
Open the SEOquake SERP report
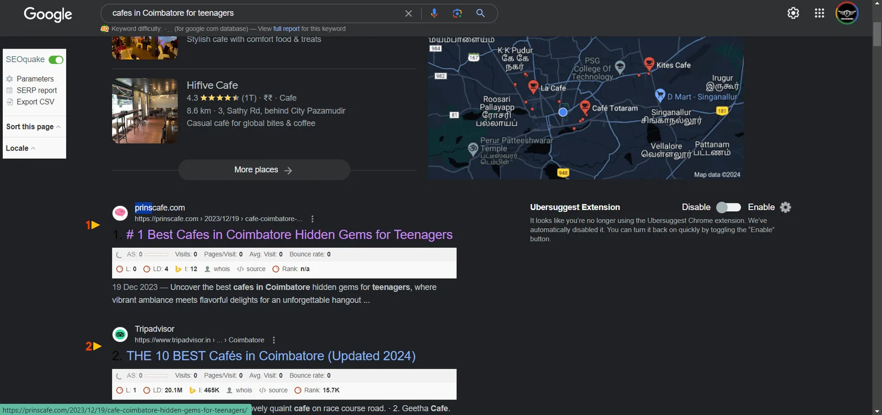coord(36,90)
